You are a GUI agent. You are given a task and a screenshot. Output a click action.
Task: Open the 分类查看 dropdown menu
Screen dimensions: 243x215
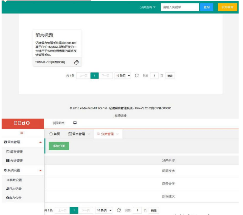[x=148, y=7]
